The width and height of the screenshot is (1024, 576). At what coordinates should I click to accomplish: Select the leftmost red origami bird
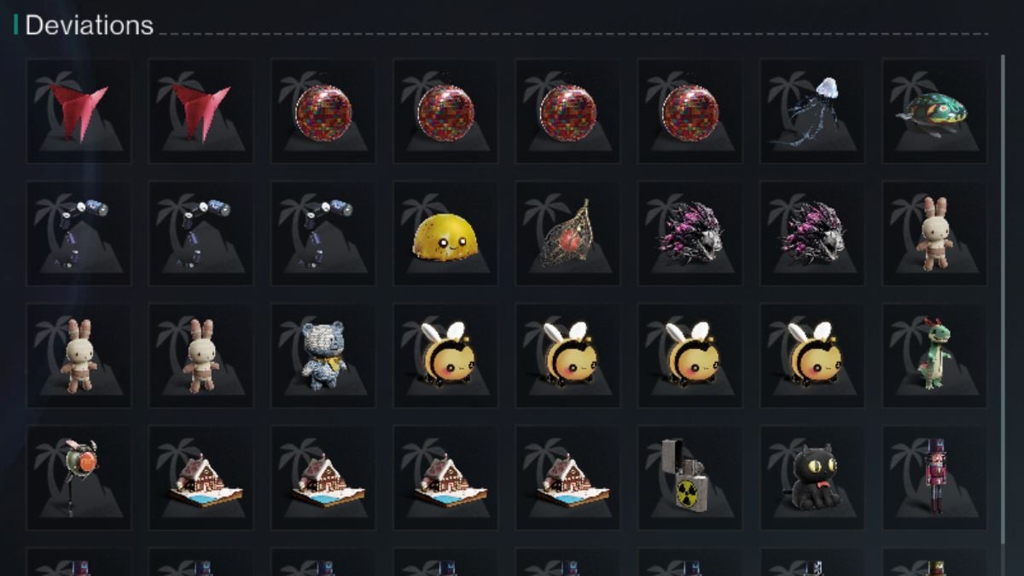coord(79,111)
